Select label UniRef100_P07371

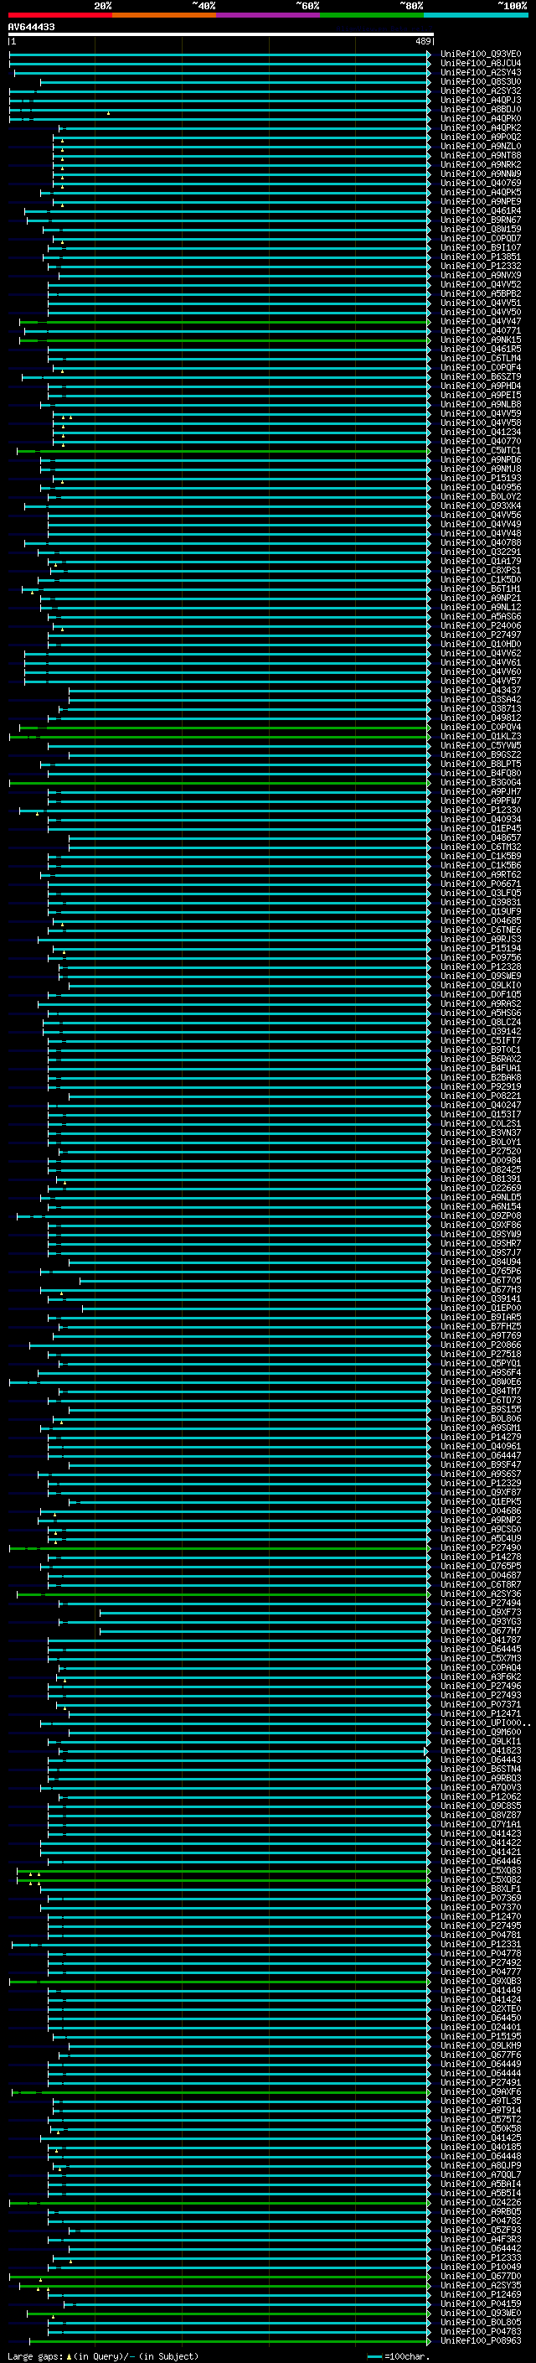click(481, 1705)
